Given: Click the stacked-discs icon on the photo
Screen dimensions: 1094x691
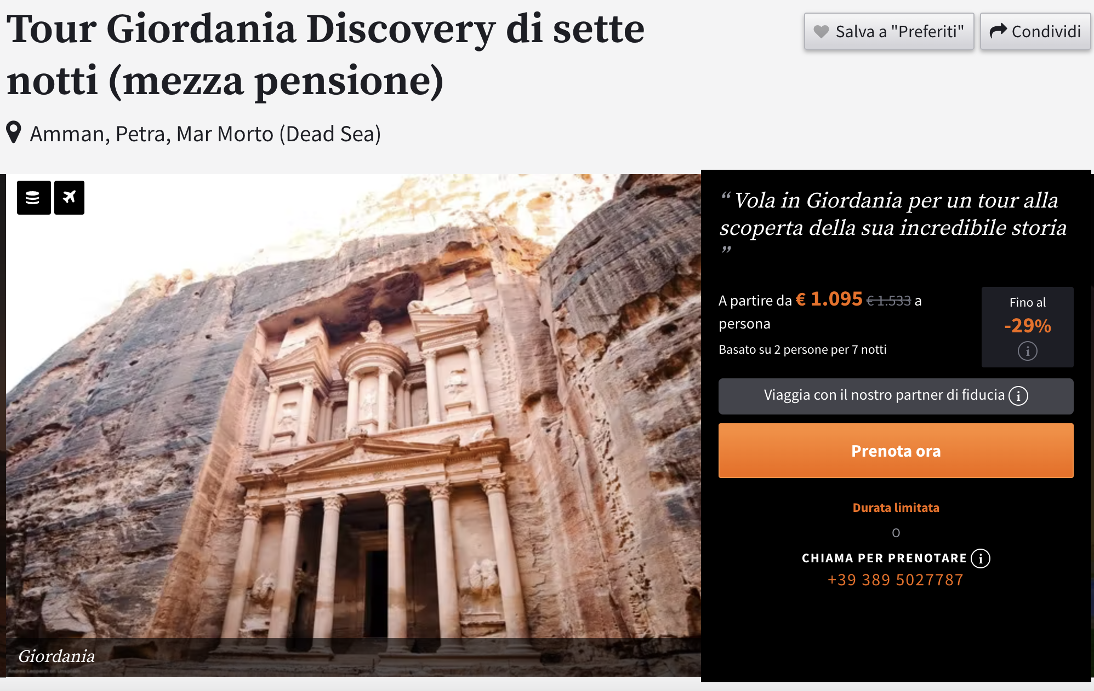Looking at the screenshot, I should click(33, 198).
